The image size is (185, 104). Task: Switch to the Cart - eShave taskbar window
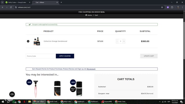(39, 102)
